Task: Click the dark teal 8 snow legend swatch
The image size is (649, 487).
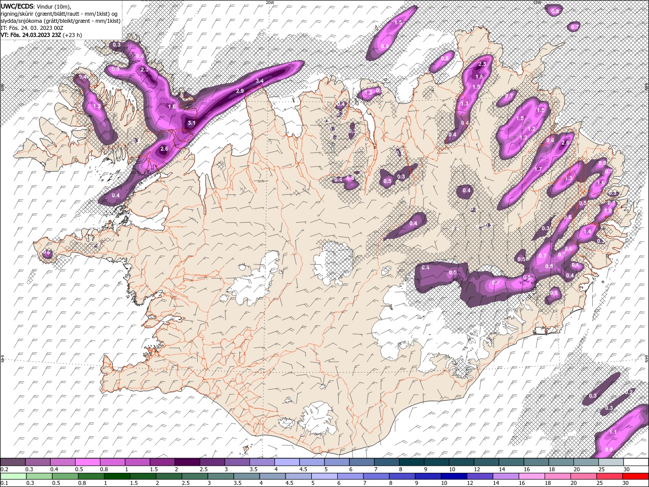Action: [x=411, y=462]
